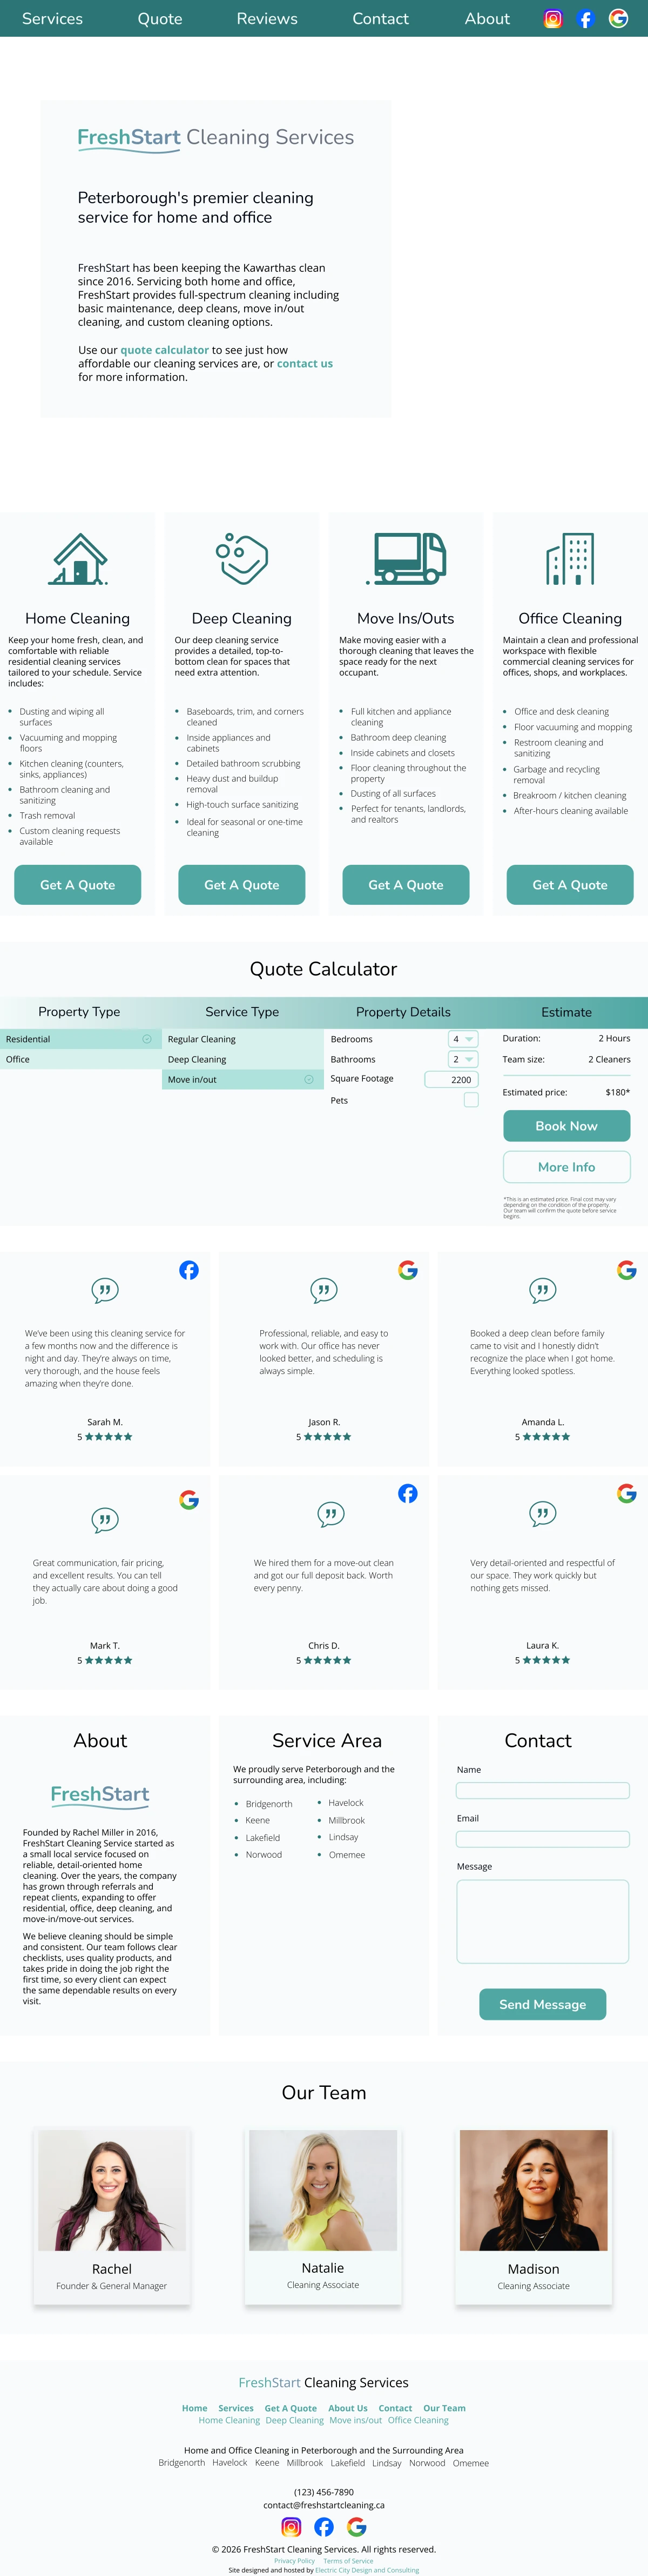
Task: Select the Residential property type
Action: click(x=80, y=1039)
